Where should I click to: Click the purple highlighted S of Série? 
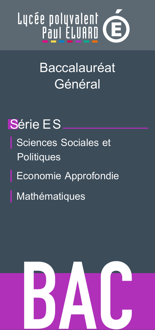13,124
